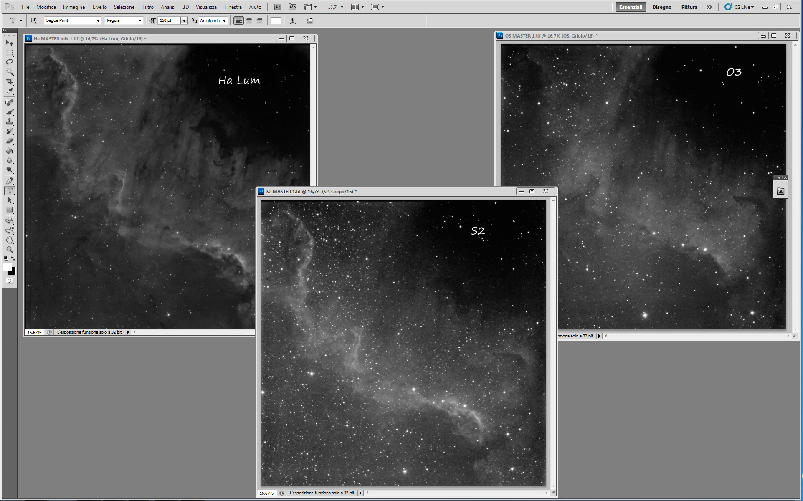Select the Zoom tool

pyautogui.click(x=10, y=250)
